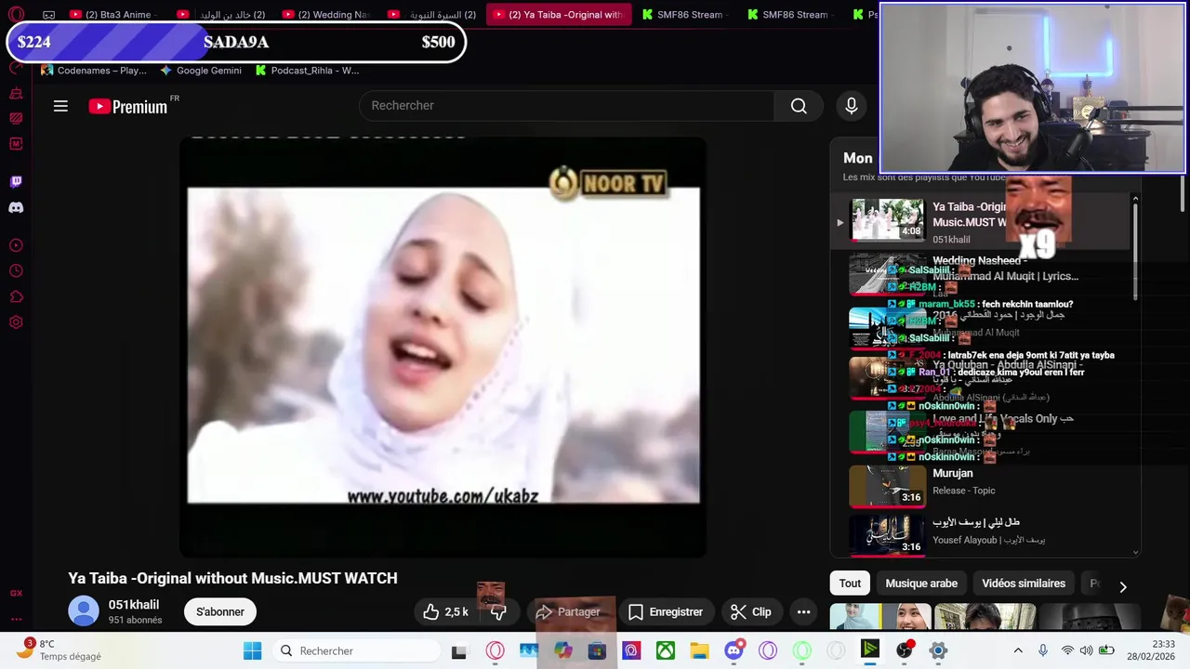Open Opera GX settings hexagon in sidebar

click(x=16, y=322)
